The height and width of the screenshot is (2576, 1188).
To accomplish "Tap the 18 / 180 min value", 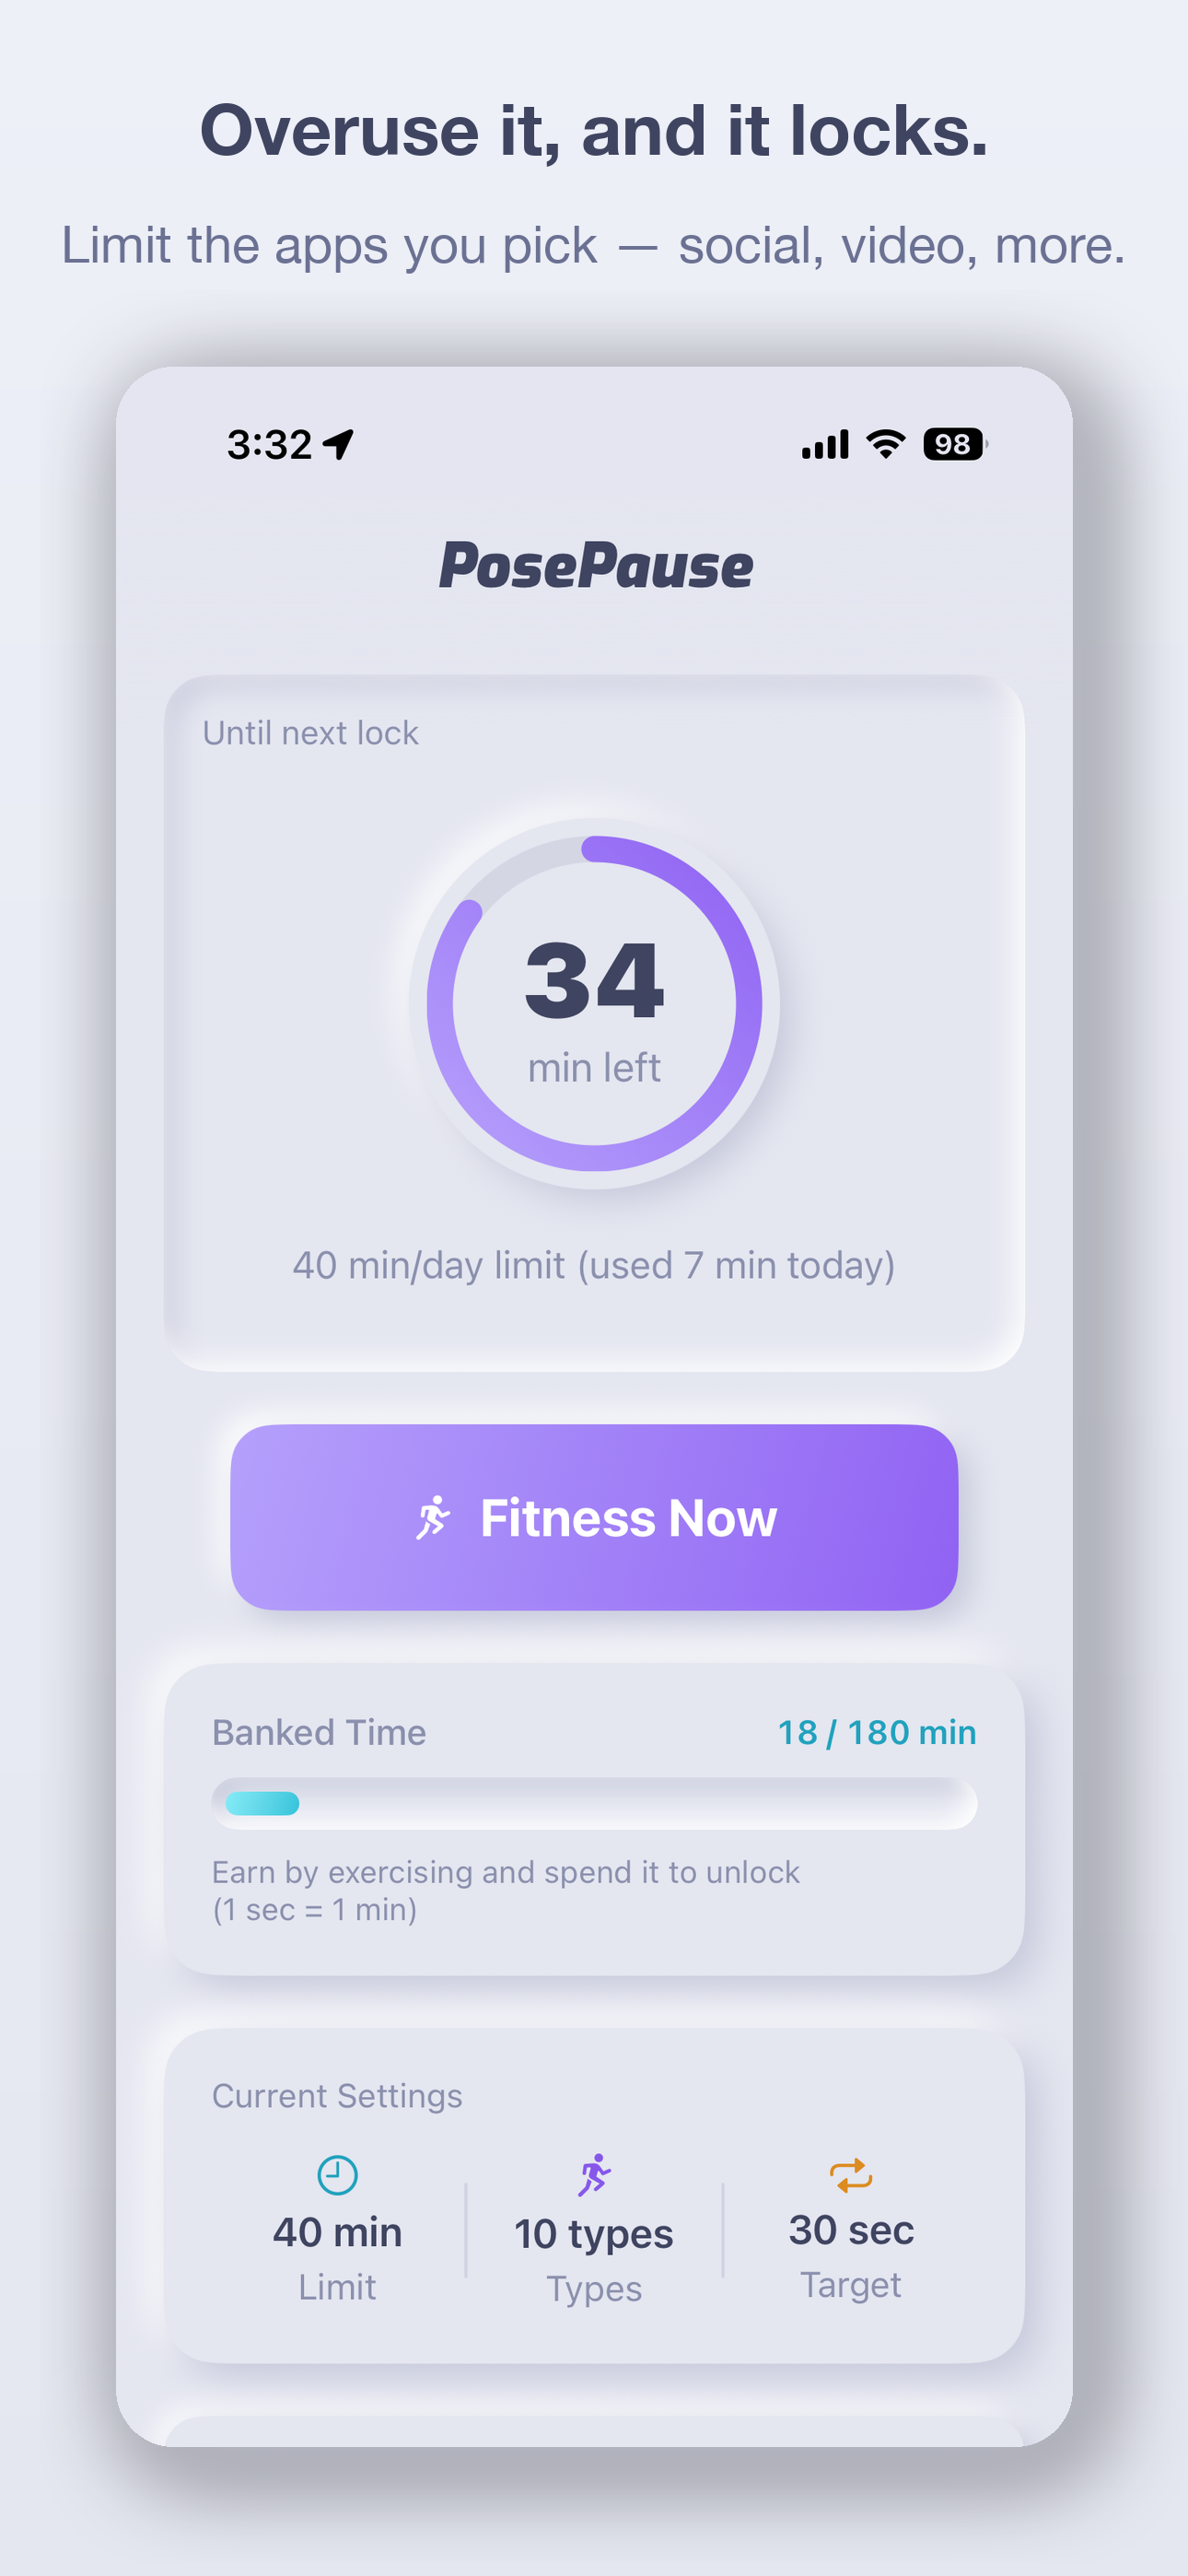I will coord(877,1732).
